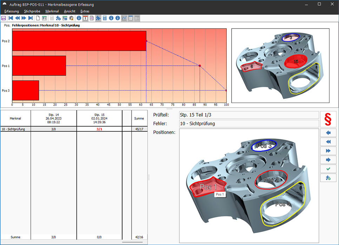Image resolution: width=339 pixels, height=245 pixels.
Task: Click the single left arrow beside the part image
Action: point(328,133)
